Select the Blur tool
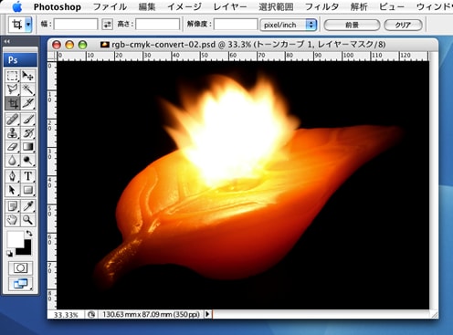This screenshot has width=453, height=335. 13,161
